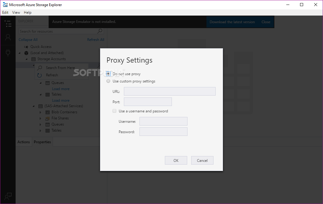
Task: Expand the Blob Containers node
Action: (x=40, y=112)
